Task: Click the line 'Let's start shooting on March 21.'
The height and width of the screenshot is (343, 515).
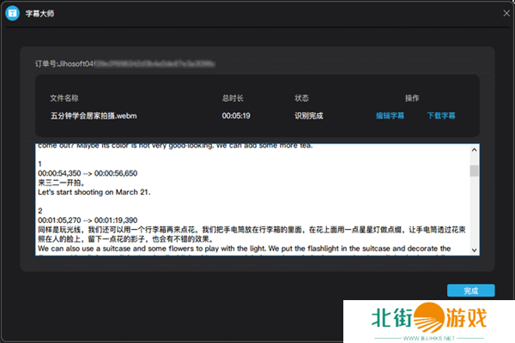Action: tap(94, 192)
